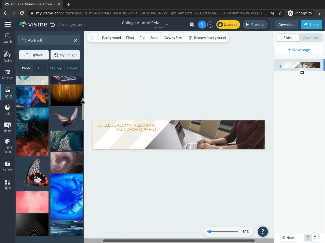Undo the last change

click(x=52, y=25)
